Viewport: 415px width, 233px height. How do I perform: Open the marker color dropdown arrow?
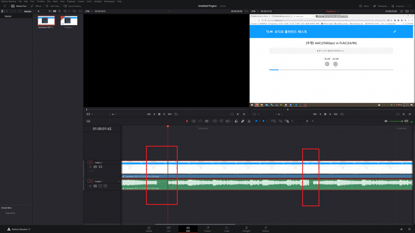(267, 121)
